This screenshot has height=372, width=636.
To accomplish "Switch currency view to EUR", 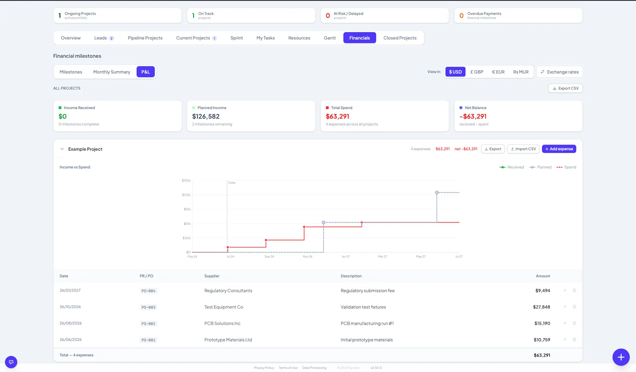I will 498,72.
